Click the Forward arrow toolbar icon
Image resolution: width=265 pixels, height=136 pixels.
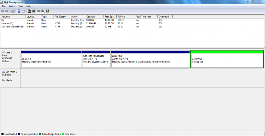click(7, 11)
